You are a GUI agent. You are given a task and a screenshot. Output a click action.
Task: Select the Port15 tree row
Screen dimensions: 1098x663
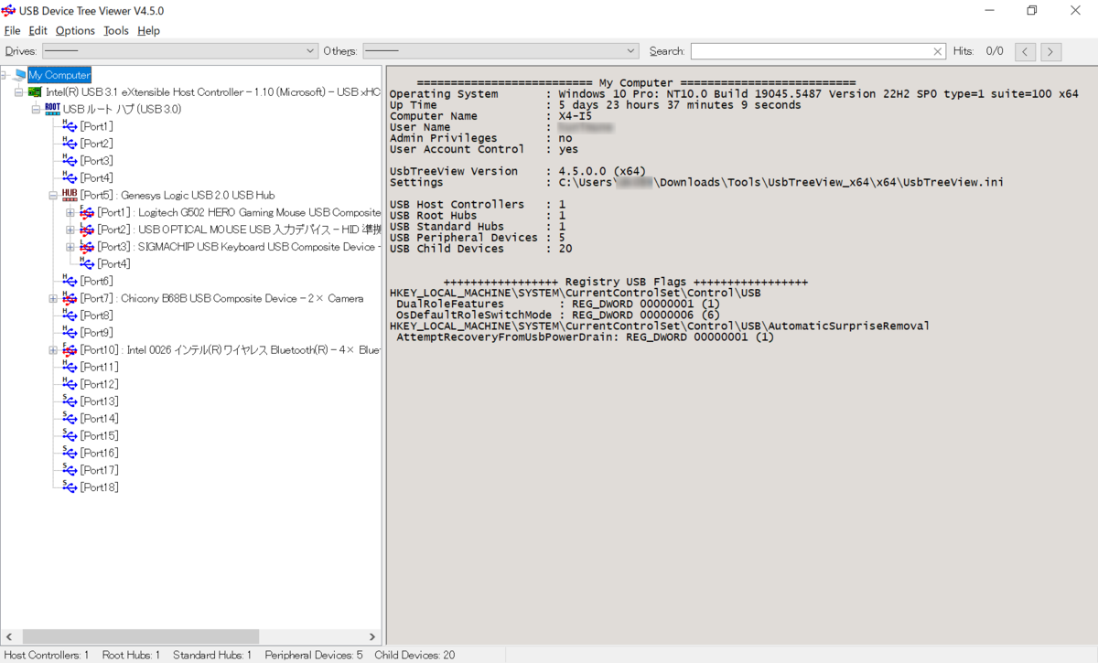pyautogui.click(x=99, y=435)
